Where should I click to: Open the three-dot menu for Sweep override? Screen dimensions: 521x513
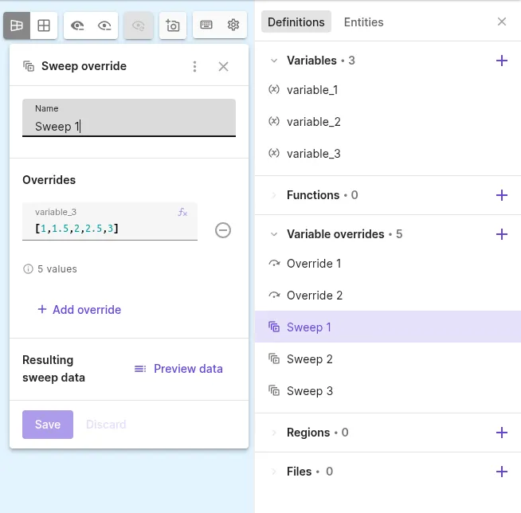click(194, 66)
